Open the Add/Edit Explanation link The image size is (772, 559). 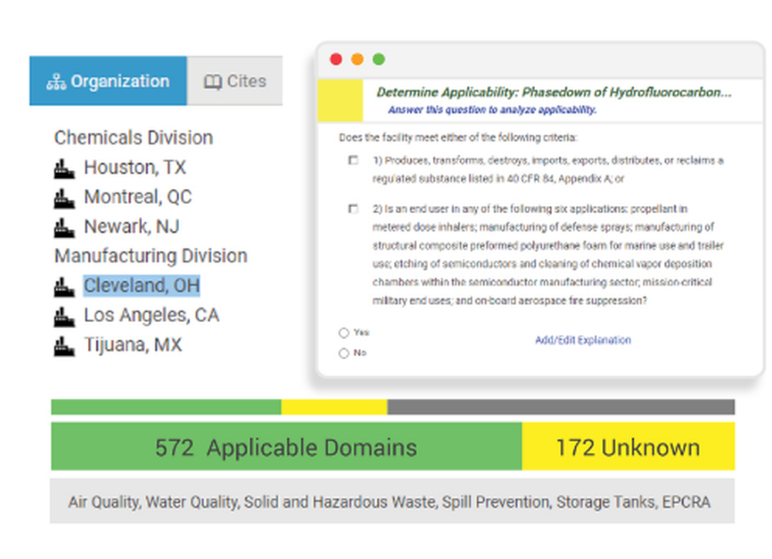click(x=583, y=340)
